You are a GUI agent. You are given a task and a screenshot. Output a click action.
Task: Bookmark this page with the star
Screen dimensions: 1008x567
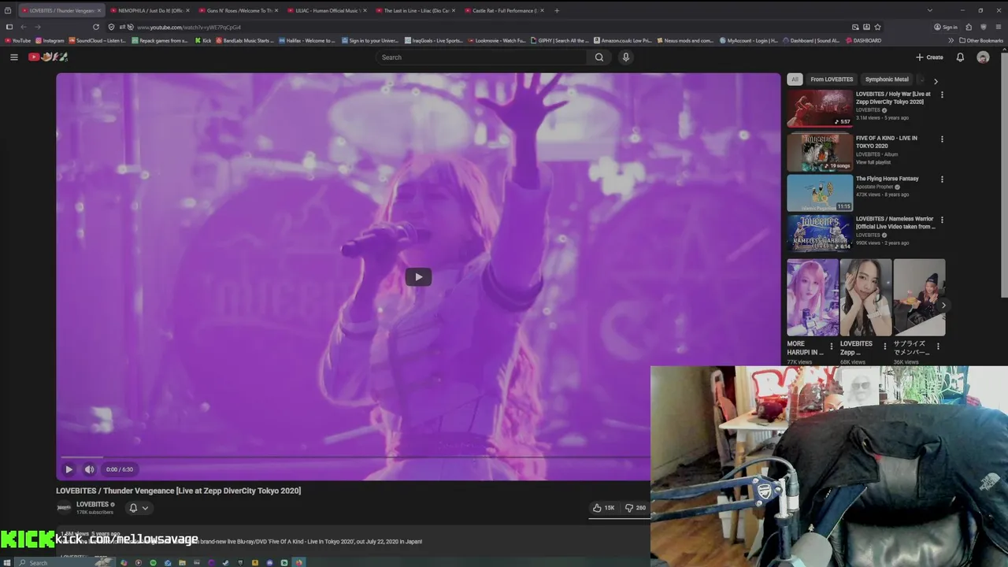click(877, 27)
